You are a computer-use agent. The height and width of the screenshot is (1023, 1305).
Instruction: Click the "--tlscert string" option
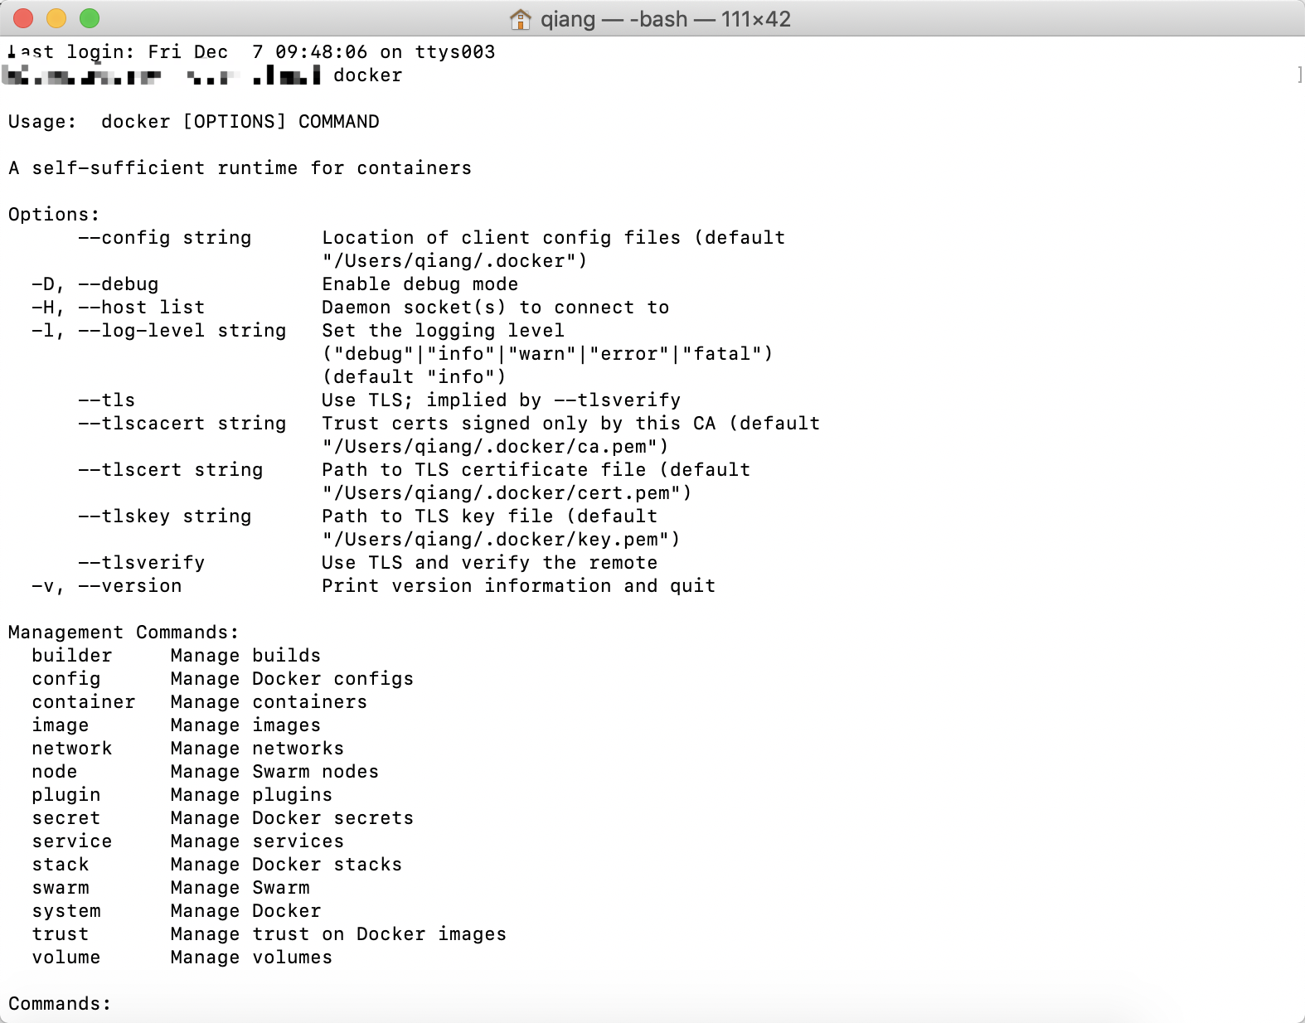170,469
